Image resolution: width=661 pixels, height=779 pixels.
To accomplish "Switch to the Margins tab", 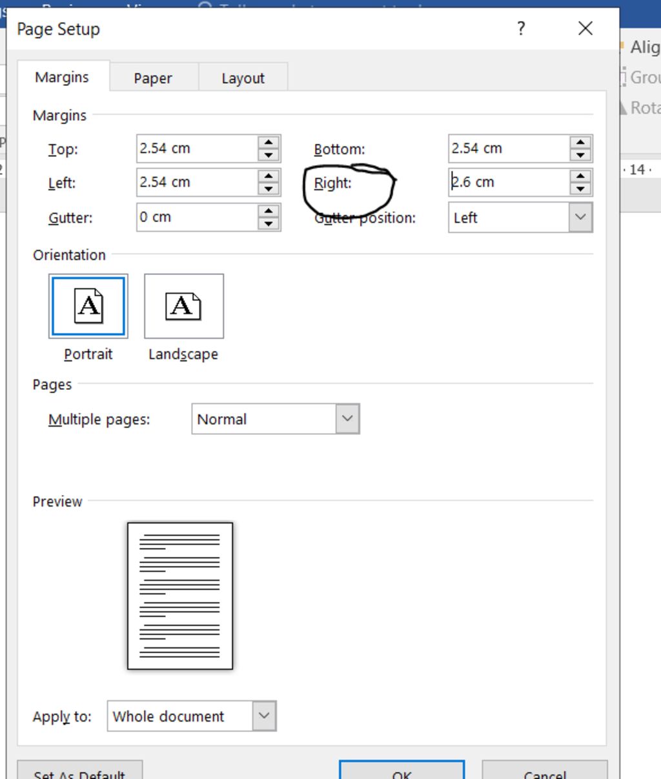I will [x=63, y=77].
